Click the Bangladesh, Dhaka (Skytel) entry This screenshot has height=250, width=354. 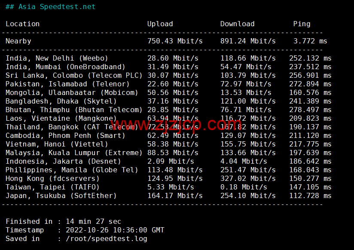[61, 101]
